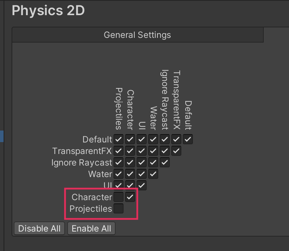Toggle UI versus UI collision checkbox
The width and height of the screenshot is (289, 251).
(142, 185)
